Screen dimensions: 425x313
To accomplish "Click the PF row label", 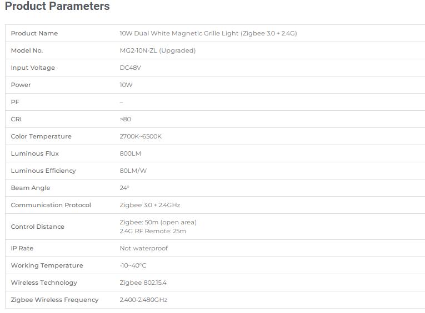I will 15,102.
